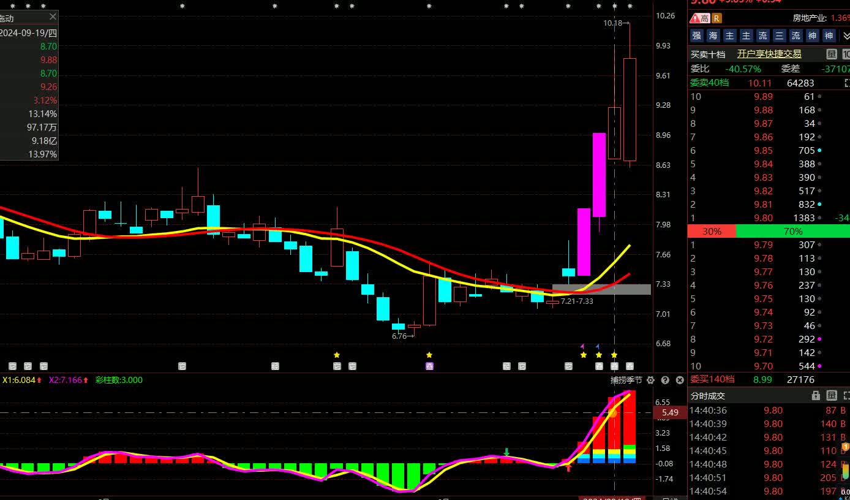
Task: Open the 开户享快捷交易 link
Action: (769, 54)
